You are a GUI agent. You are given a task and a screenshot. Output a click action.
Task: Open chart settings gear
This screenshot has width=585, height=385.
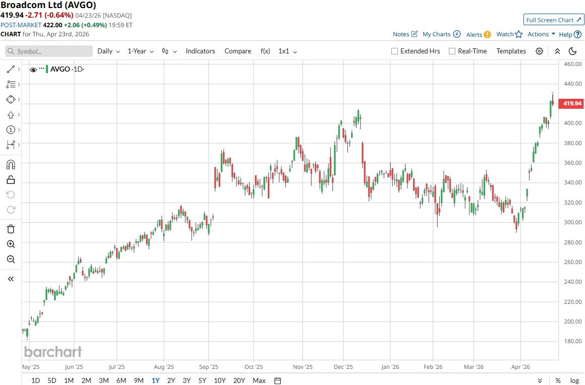pyautogui.click(x=539, y=51)
